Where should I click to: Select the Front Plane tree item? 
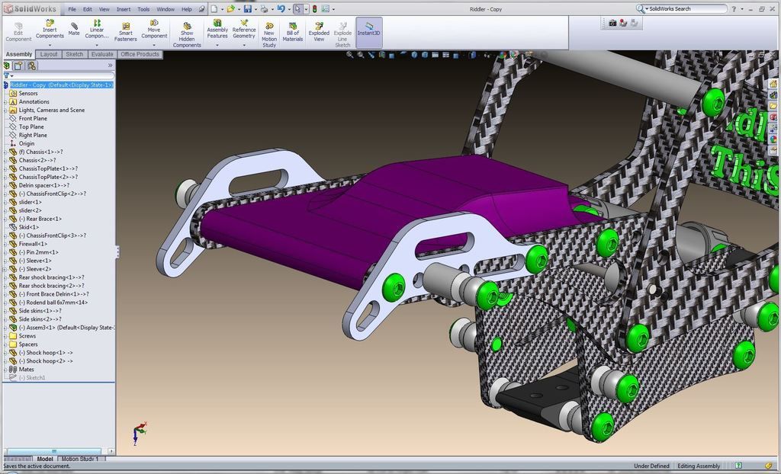(33, 119)
